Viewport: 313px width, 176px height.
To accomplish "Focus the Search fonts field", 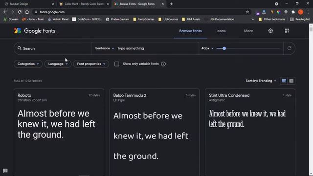I will click(53, 48).
